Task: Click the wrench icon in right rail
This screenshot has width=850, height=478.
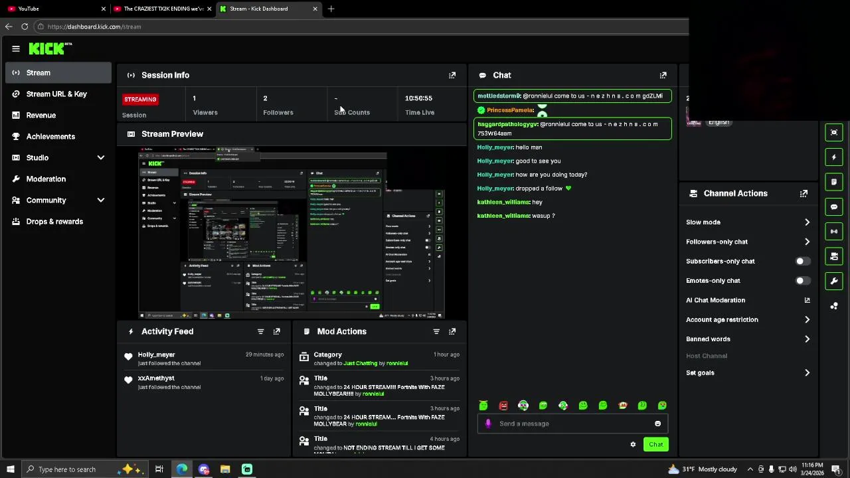Action: coord(834,281)
